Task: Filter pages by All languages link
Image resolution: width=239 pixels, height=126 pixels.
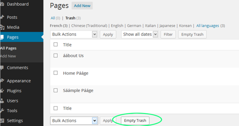Action: point(208,26)
